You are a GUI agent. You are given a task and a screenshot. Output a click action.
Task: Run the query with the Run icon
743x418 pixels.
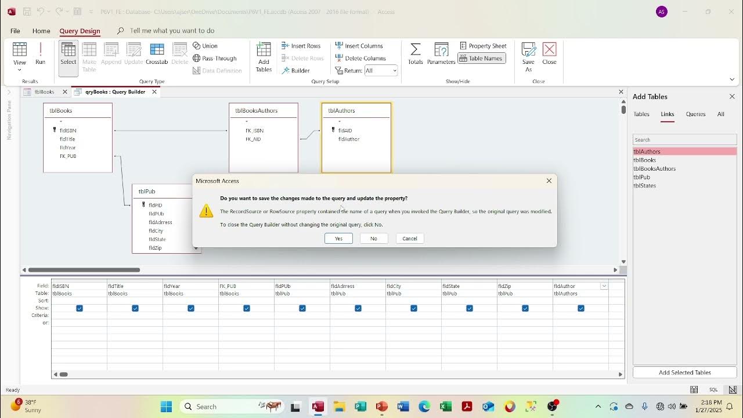(40, 53)
